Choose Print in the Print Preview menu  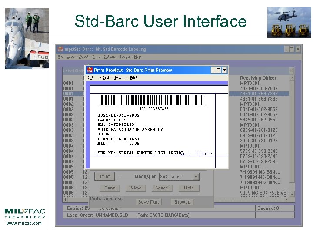[x=134, y=77]
